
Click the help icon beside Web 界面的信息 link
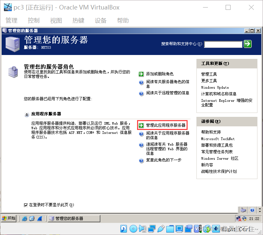point(141,145)
